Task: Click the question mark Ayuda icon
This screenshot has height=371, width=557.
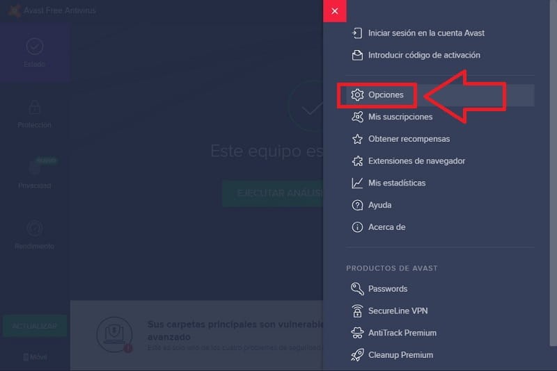Action: (357, 205)
